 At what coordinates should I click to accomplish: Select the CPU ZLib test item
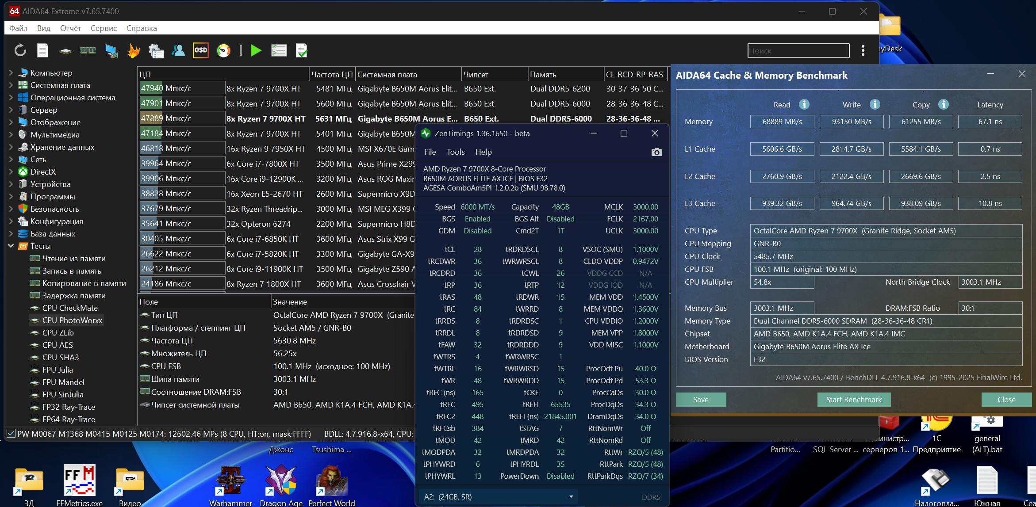pos(58,333)
